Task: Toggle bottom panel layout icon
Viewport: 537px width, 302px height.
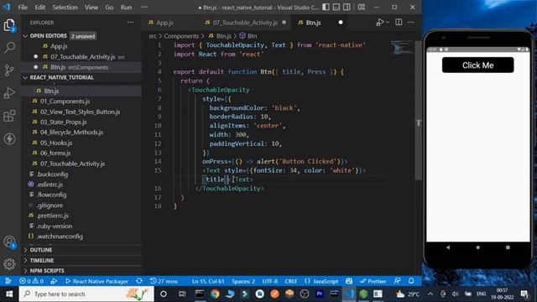Action: click(x=336, y=7)
